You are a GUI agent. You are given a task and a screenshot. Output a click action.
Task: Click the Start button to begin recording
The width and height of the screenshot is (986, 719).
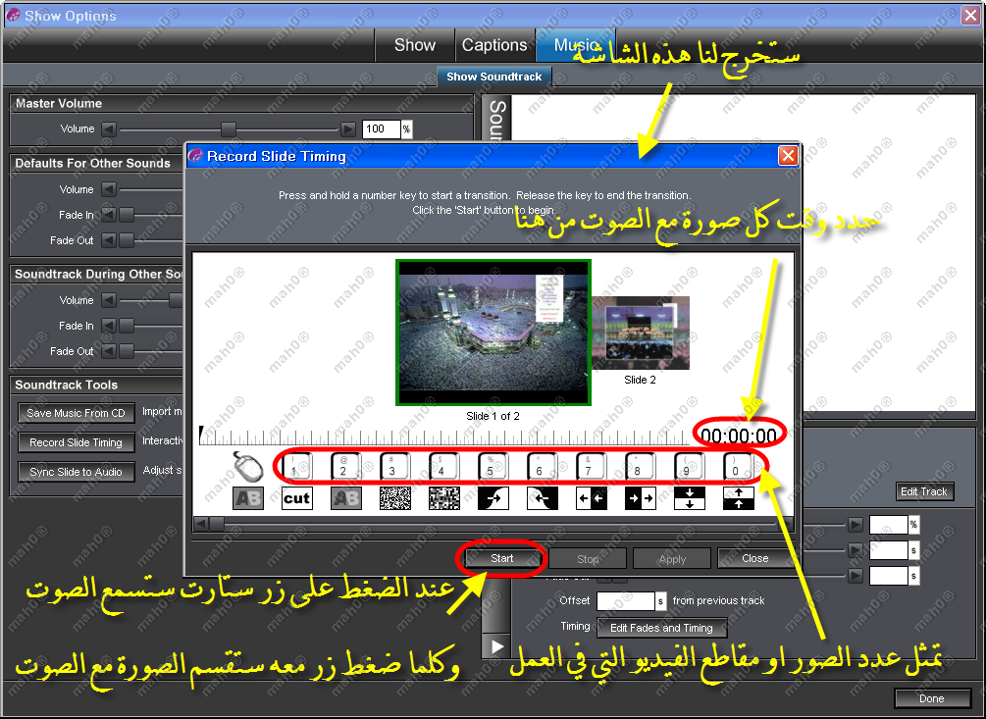click(502, 558)
